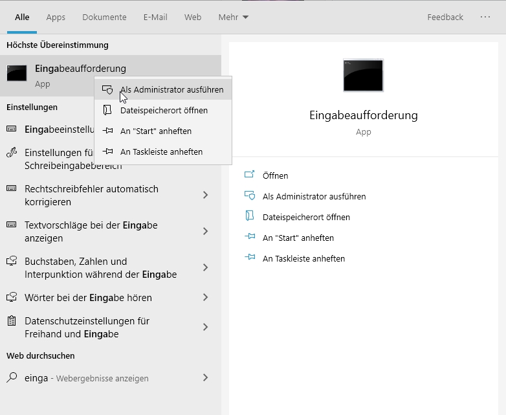Click the Eingabeaufforderung icon in results list
The height and width of the screenshot is (415, 506).
[17, 73]
